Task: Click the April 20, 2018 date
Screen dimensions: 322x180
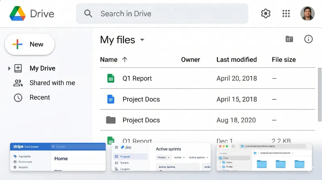Action: (x=237, y=78)
